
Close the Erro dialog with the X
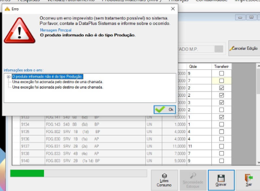(173, 9)
